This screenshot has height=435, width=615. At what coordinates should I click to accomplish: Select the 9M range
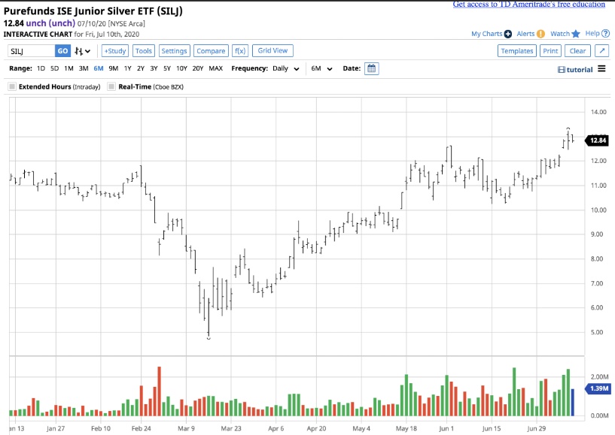pos(114,68)
